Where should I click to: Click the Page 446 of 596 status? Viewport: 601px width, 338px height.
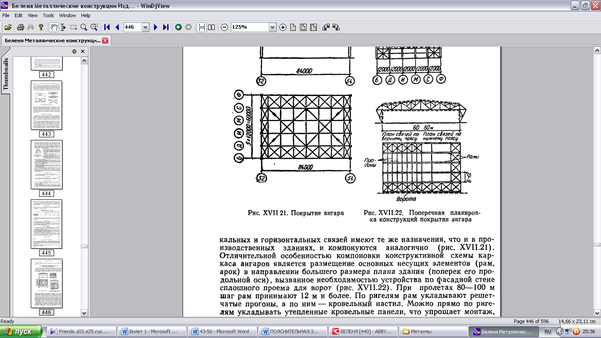pos(531,321)
